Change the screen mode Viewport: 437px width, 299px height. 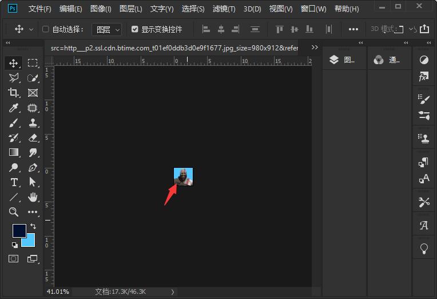[x=33, y=259]
